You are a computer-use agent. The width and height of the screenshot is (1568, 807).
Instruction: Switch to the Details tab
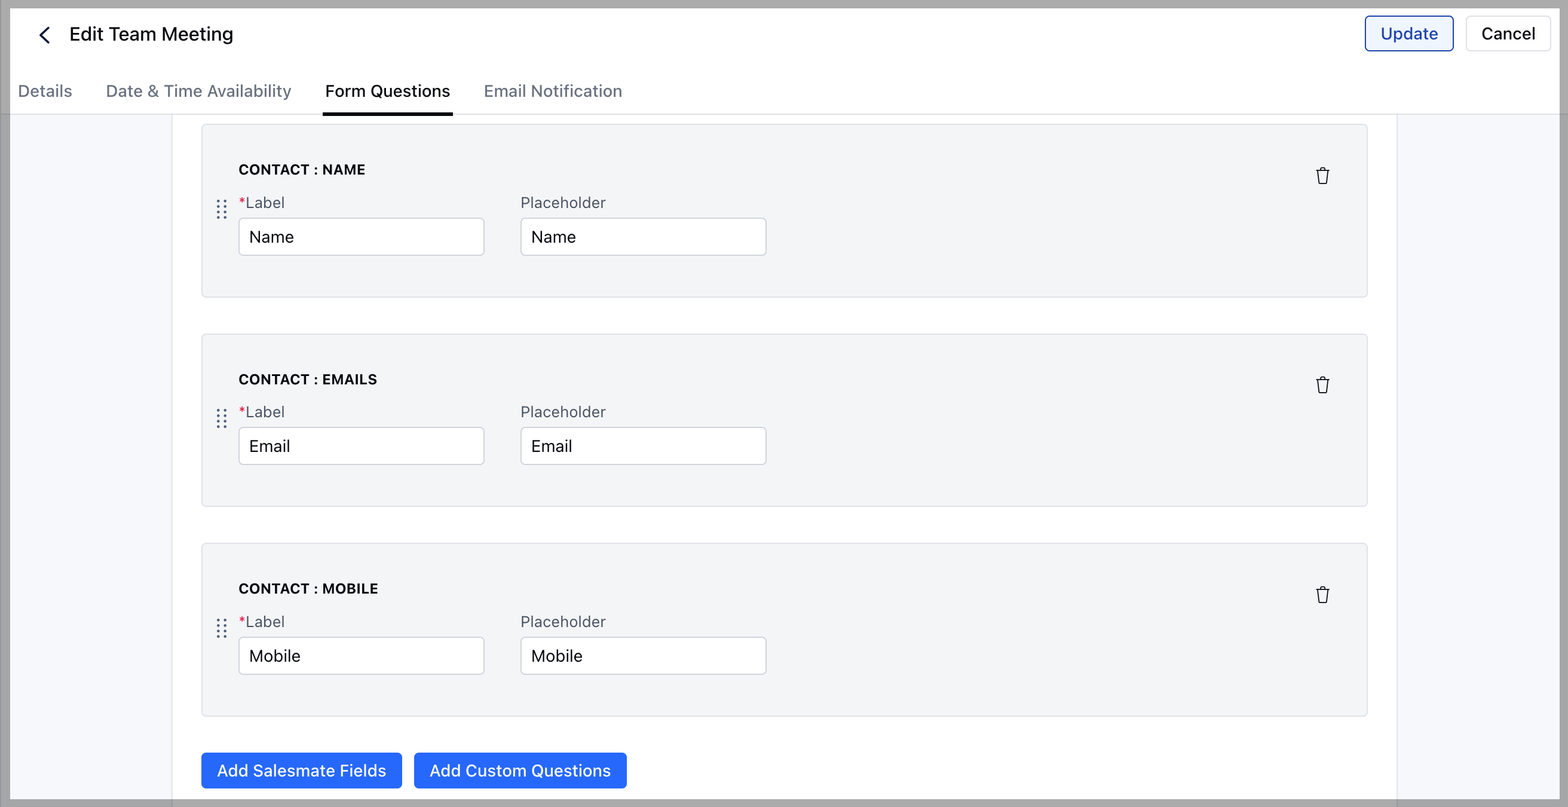[44, 91]
